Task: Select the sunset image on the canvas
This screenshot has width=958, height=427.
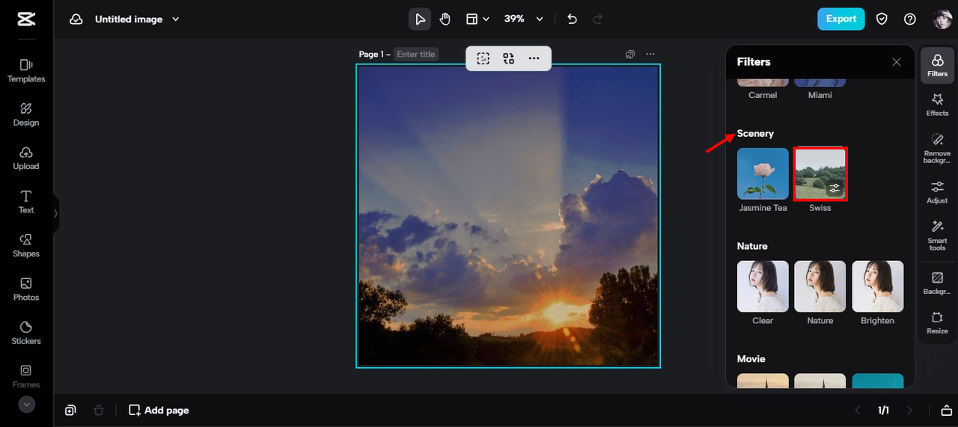Action: pos(508,216)
